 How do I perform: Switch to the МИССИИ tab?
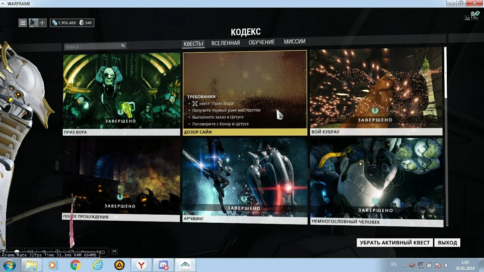[295, 41]
